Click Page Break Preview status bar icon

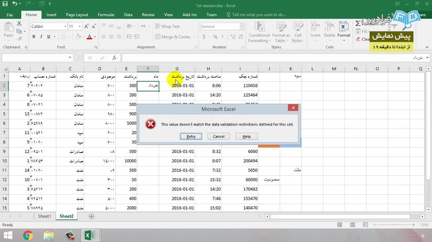coord(365,225)
